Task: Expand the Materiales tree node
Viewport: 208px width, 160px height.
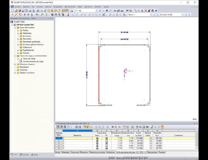Action: pyautogui.click(x=18, y=33)
